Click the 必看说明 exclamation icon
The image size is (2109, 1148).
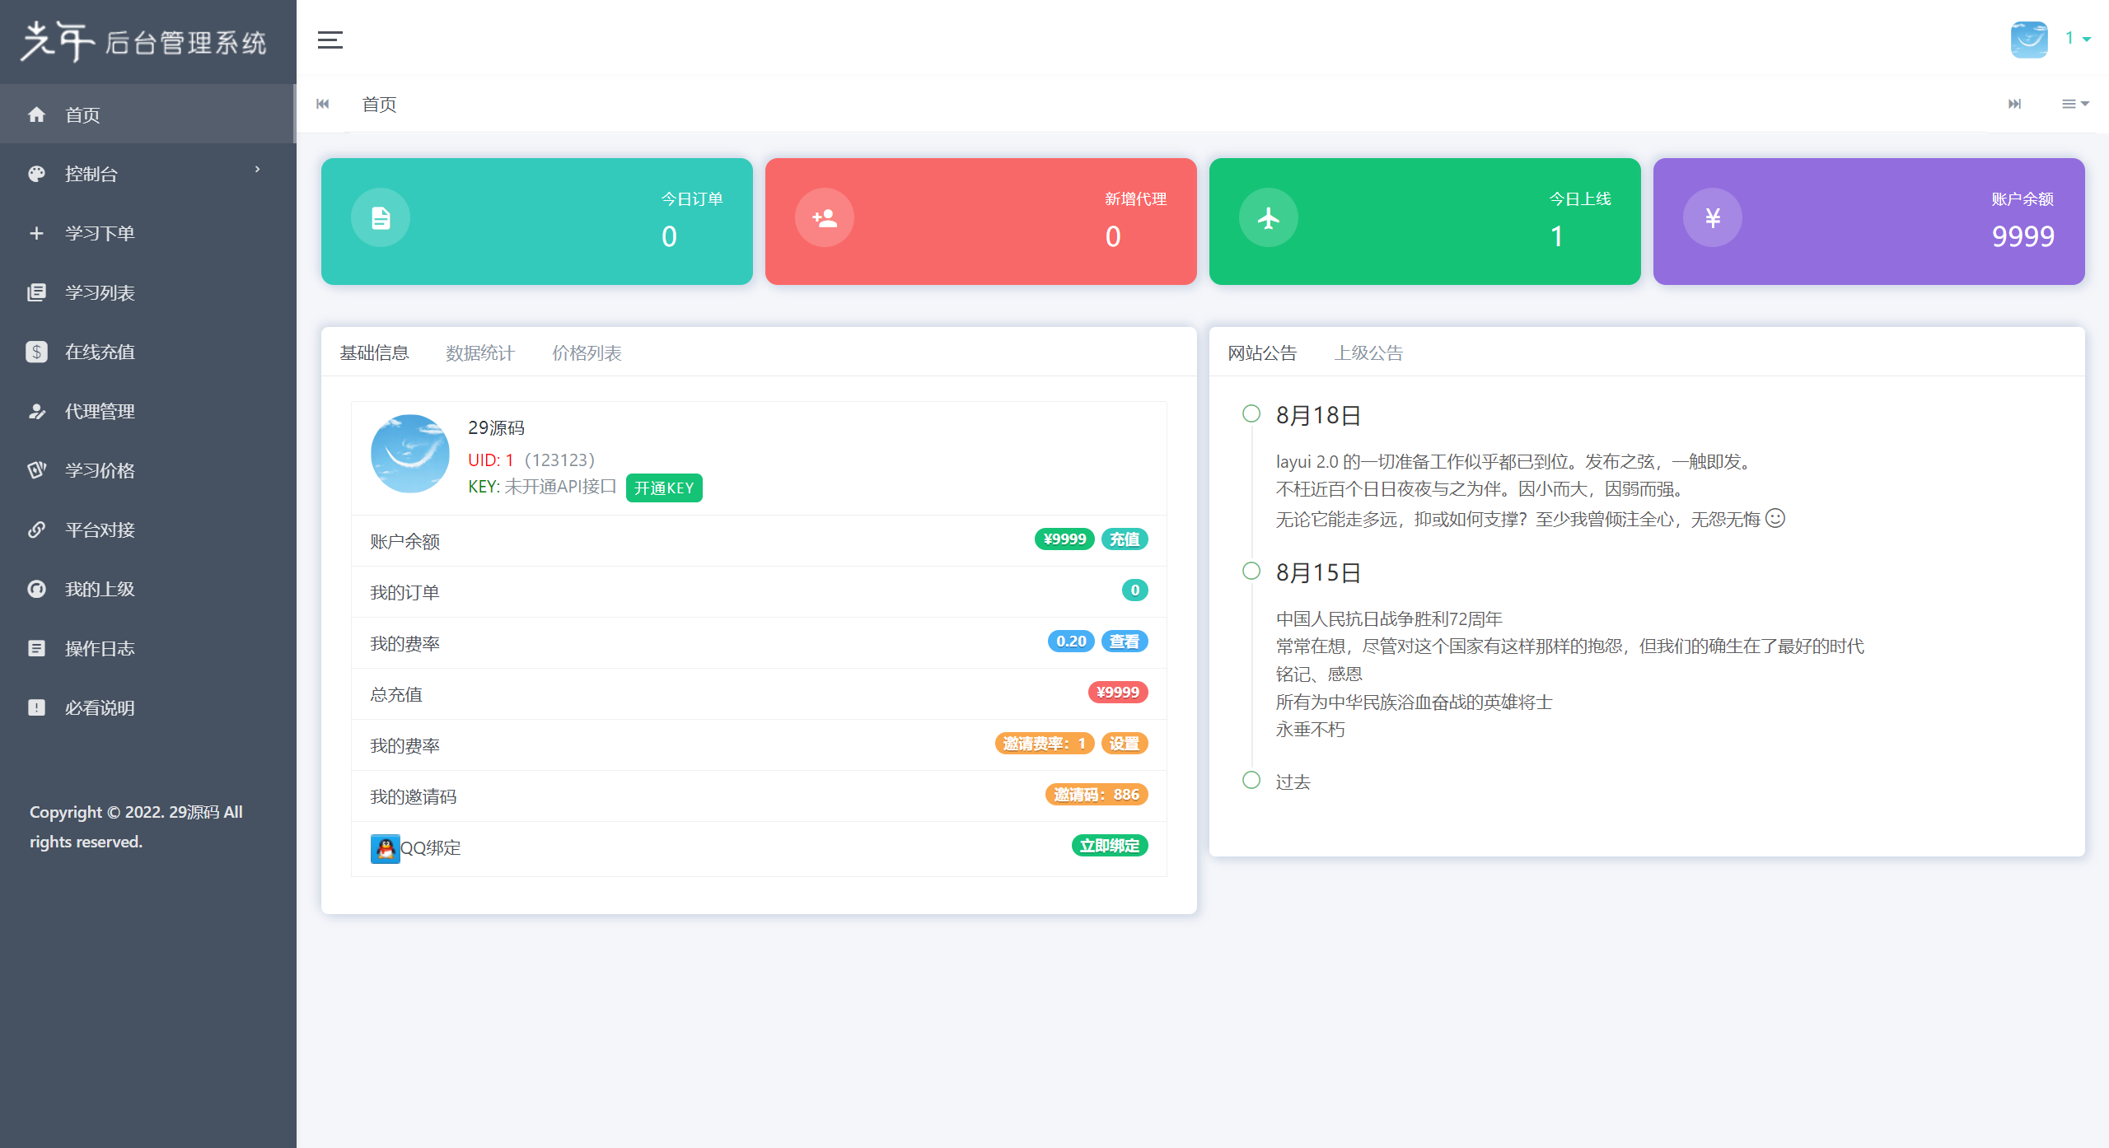(36, 707)
